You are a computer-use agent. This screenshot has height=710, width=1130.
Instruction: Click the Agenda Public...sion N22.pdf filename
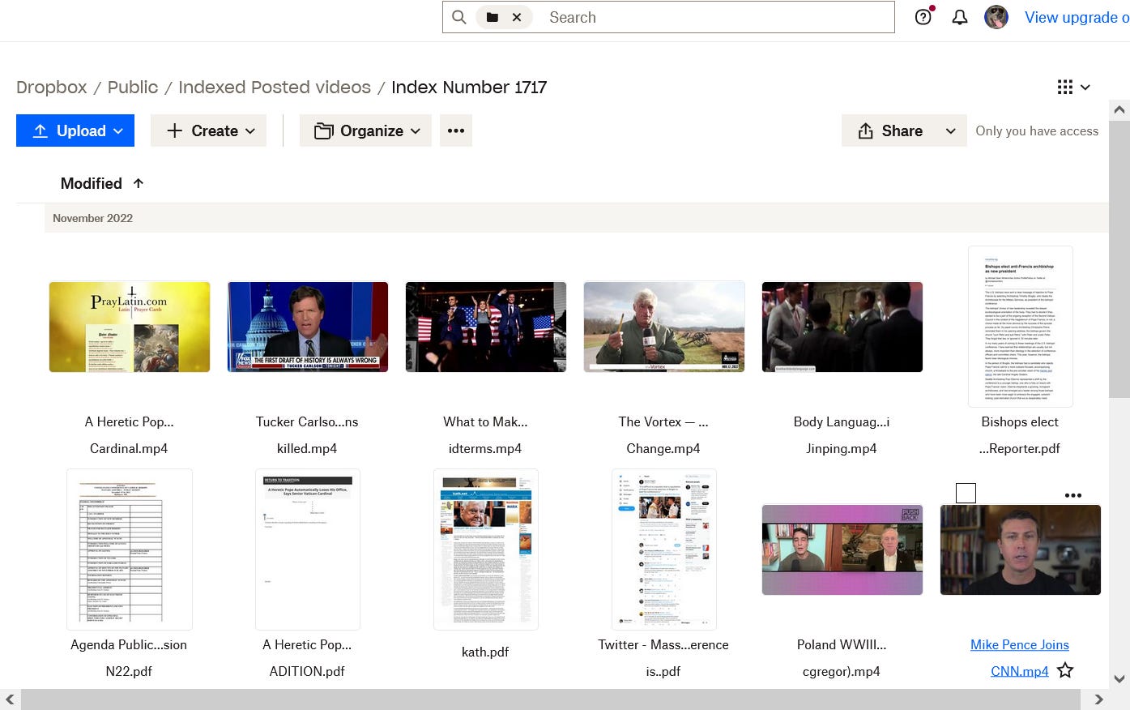click(x=129, y=657)
